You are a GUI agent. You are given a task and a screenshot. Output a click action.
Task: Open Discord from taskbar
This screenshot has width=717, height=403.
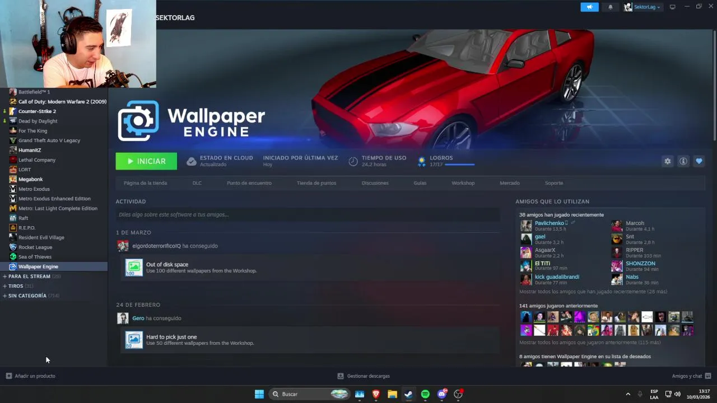(x=442, y=394)
